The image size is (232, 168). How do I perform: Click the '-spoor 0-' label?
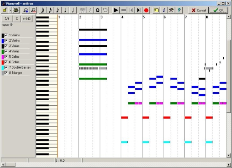(7, 25)
